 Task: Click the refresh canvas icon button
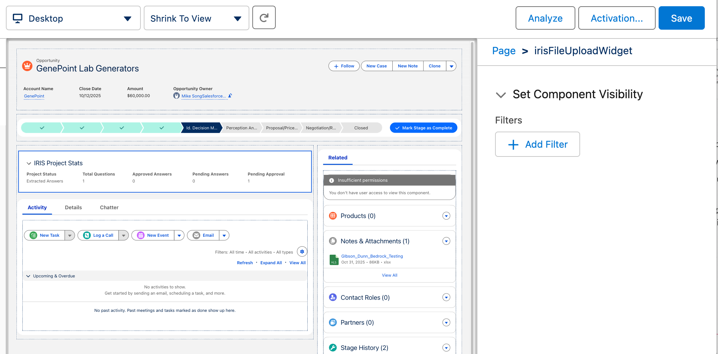[x=264, y=18]
